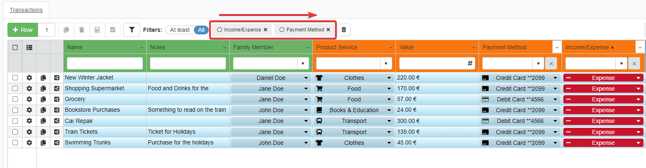Screen dimensions: 646x168
Task: Toggle the Payment Method filter chip circle
Action: pyautogui.click(x=282, y=30)
